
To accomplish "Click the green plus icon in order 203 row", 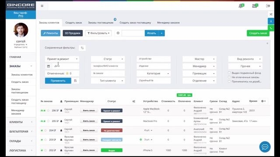I will 141,140.
